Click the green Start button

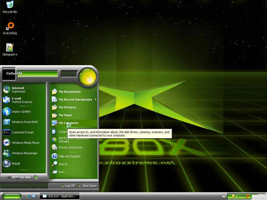click(x=12, y=196)
